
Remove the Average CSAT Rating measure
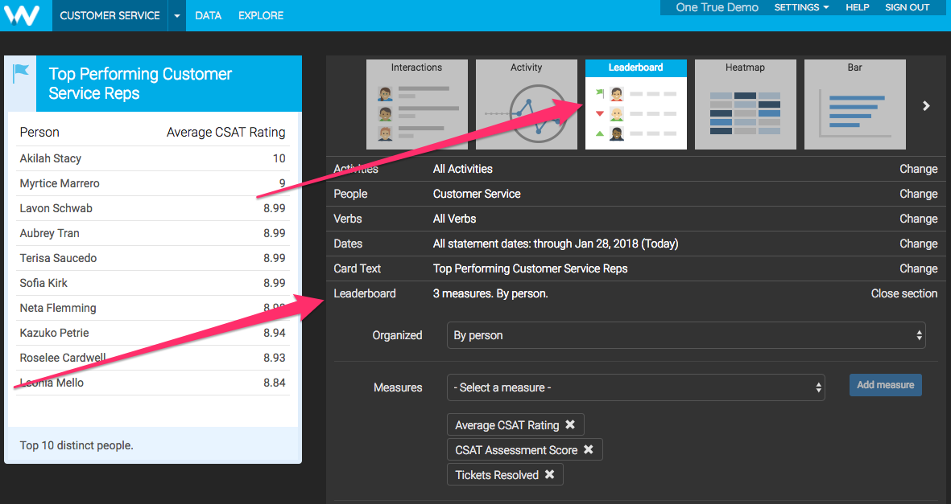pos(570,425)
